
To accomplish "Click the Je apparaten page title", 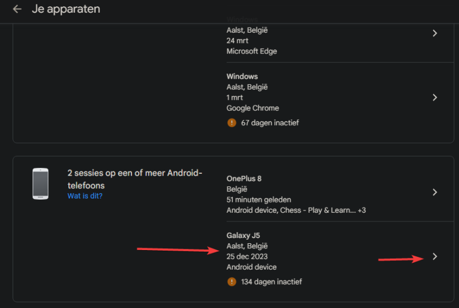I will tap(65, 9).
